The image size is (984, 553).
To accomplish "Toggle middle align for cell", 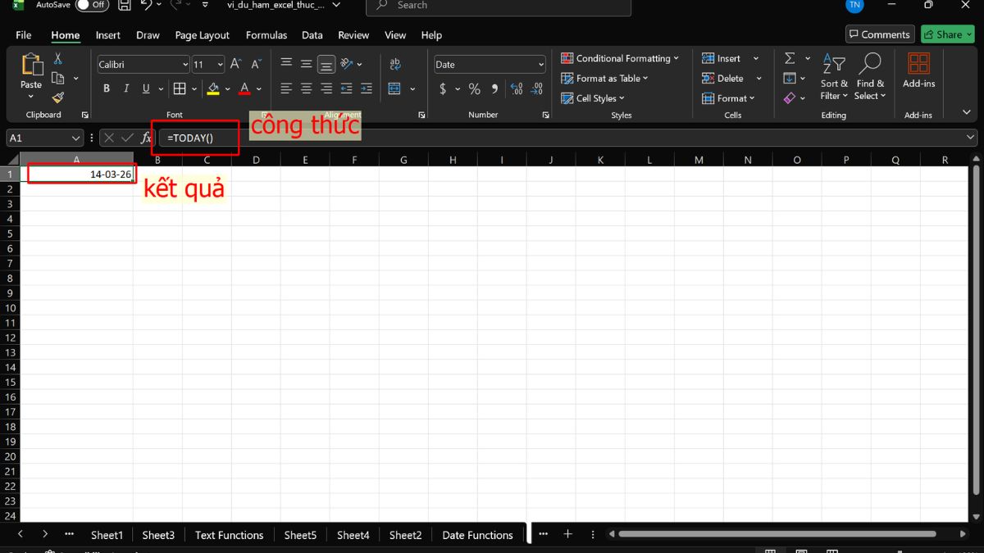I will [306, 64].
